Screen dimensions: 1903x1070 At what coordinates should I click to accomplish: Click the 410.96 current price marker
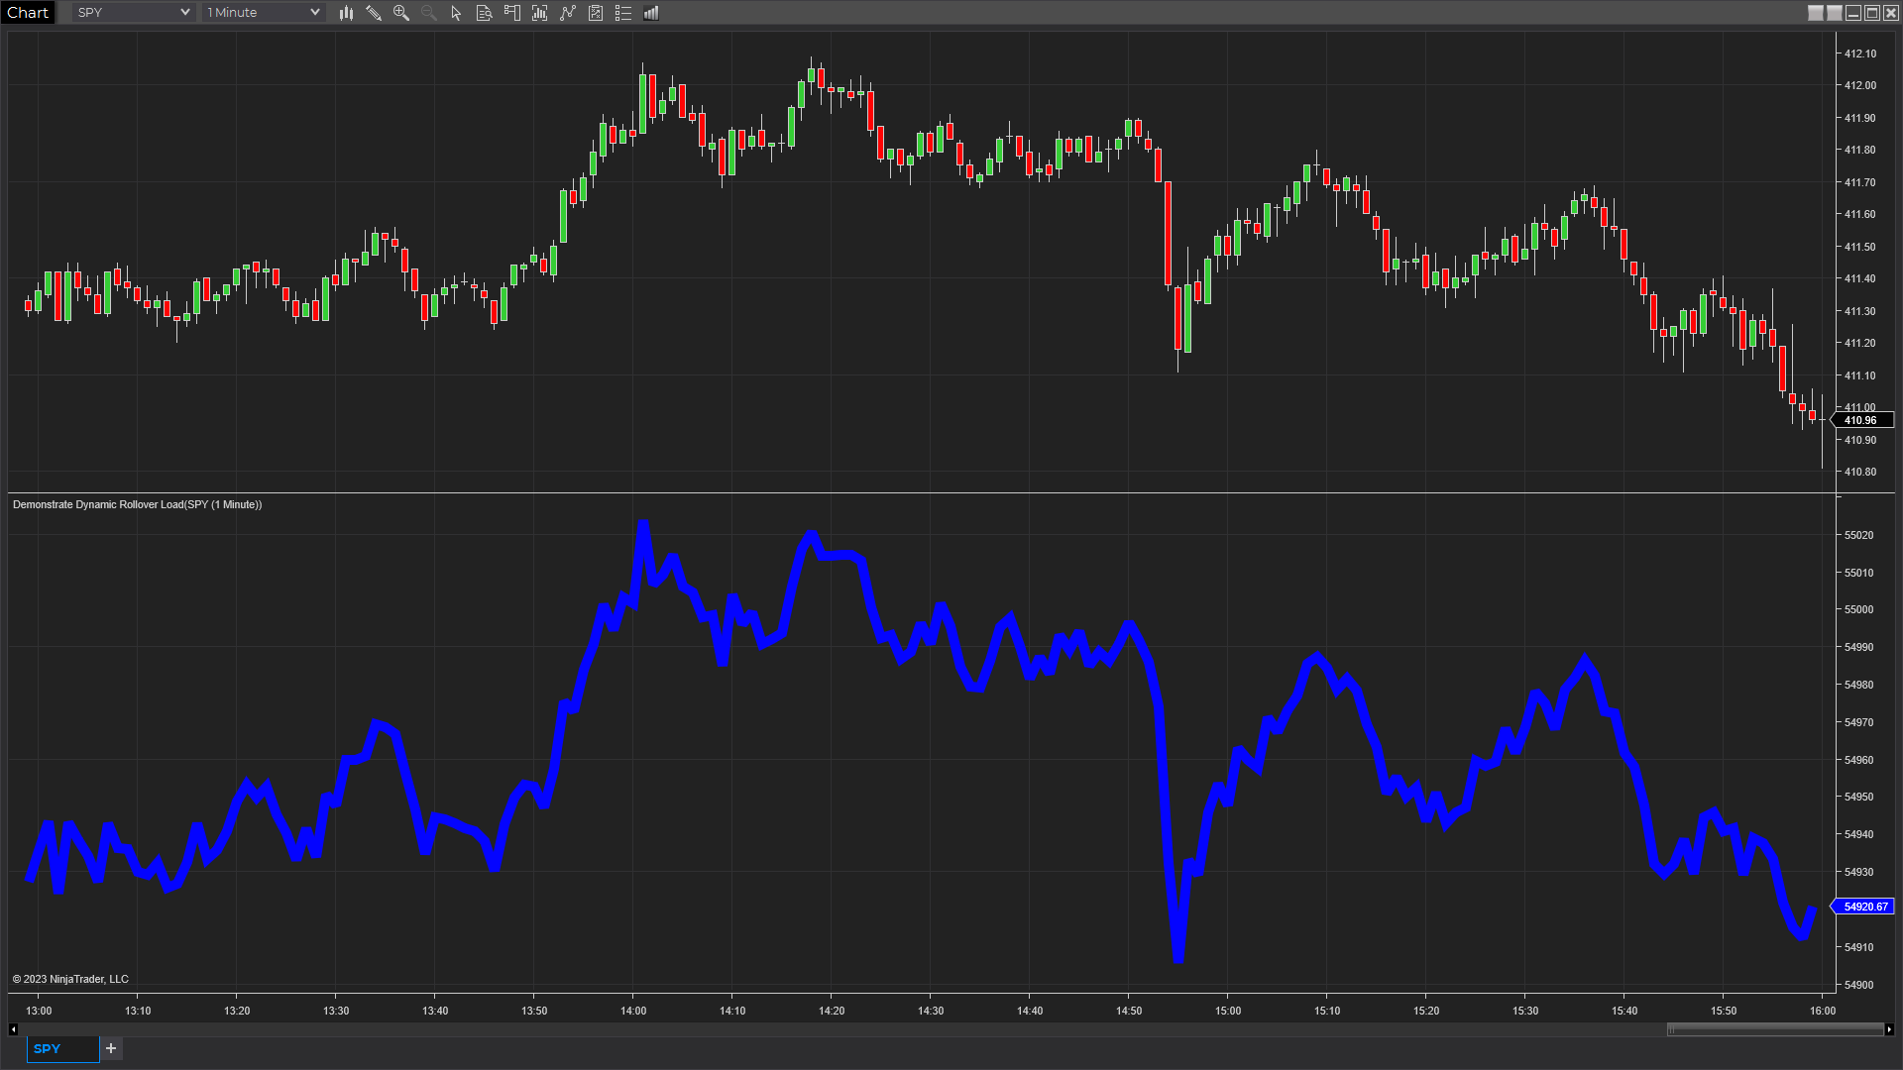click(x=1861, y=420)
